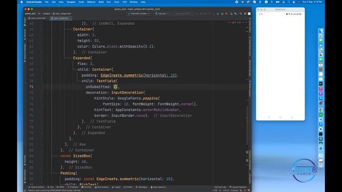342x192 pixels.
Task: Click the green_taxi breadcrumb
Action: (30, 13)
